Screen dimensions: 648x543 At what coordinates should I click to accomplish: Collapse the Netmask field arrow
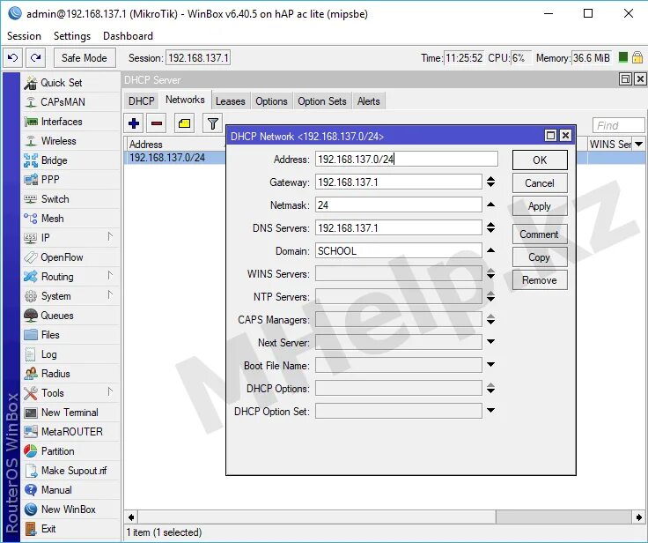point(490,205)
